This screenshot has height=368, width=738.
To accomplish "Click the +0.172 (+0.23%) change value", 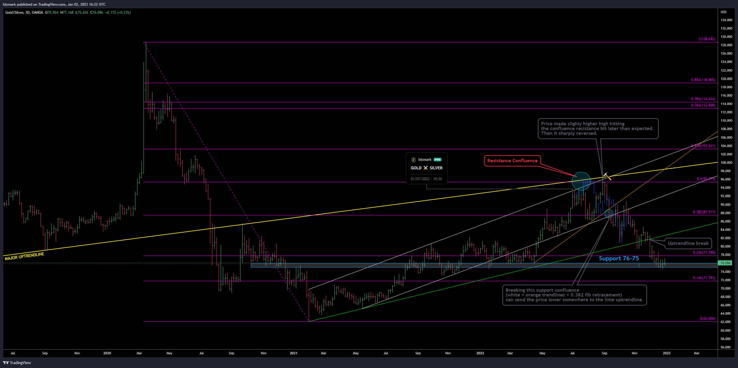I will [118, 13].
